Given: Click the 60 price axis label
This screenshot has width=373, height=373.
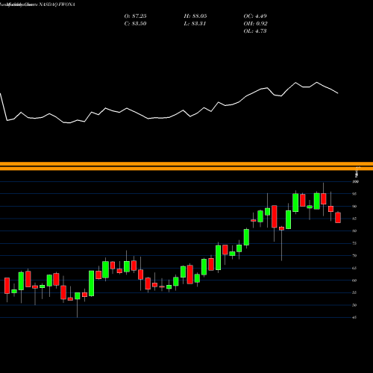Looking at the screenshot, I should [355, 280].
